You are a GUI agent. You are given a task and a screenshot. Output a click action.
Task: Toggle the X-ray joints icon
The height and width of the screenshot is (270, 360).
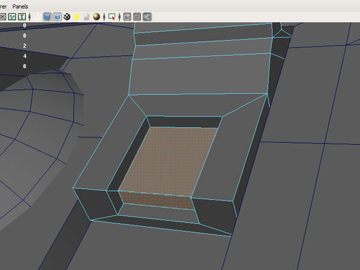tap(147, 16)
